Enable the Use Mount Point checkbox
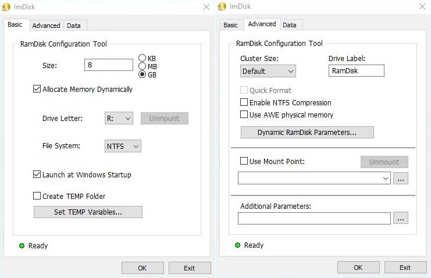The width and height of the screenshot is (431, 278). [x=244, y=161]
